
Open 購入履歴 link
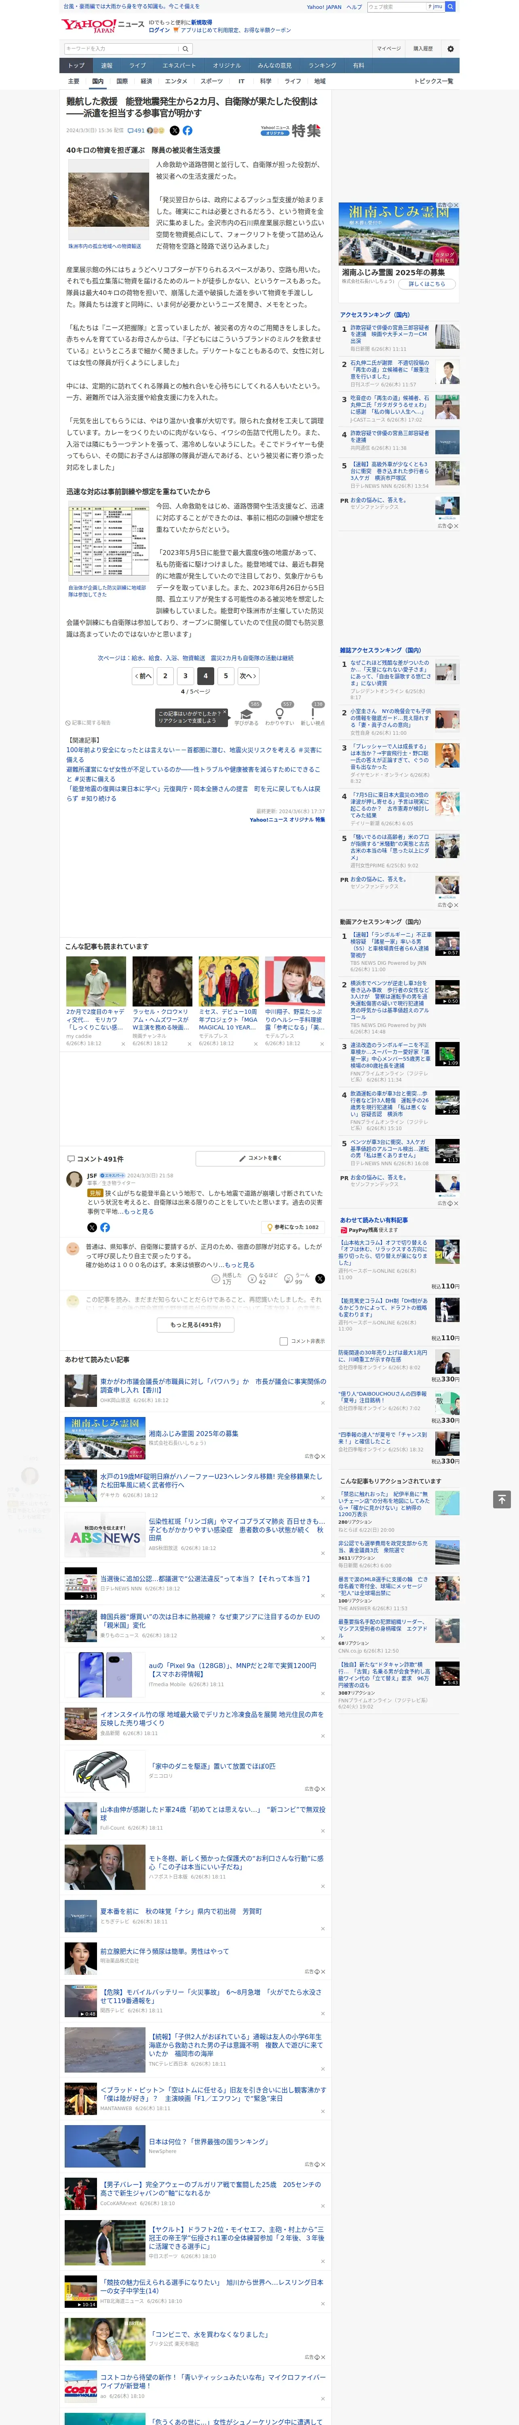click(423, 48)
